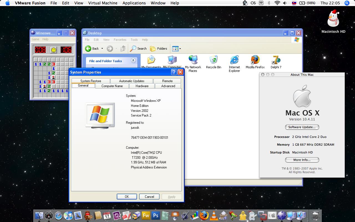Open Minesweeper's Help menu

(x=45, y=39)
